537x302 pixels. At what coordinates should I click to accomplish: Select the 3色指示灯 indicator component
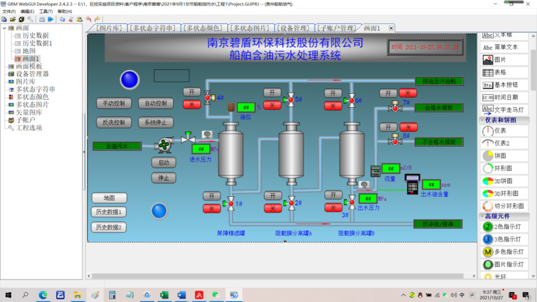click(x=504, y=239)
